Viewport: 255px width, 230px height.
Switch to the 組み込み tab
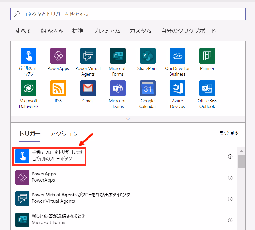[x=52, y=31]
